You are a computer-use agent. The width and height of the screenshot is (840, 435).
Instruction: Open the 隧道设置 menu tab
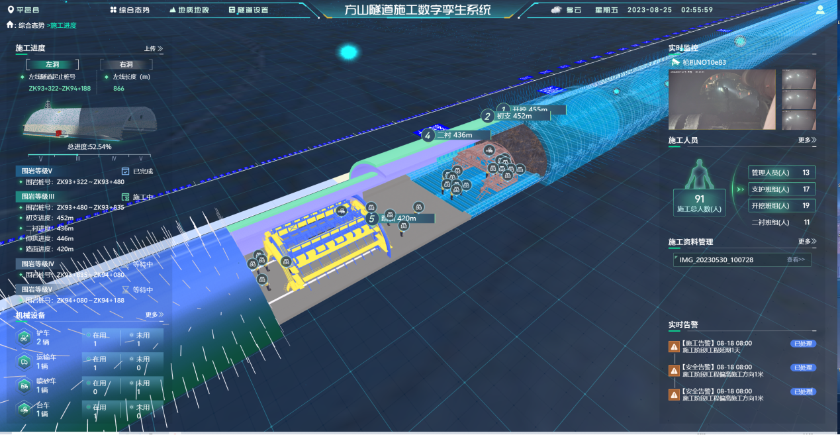coord(248,10)
